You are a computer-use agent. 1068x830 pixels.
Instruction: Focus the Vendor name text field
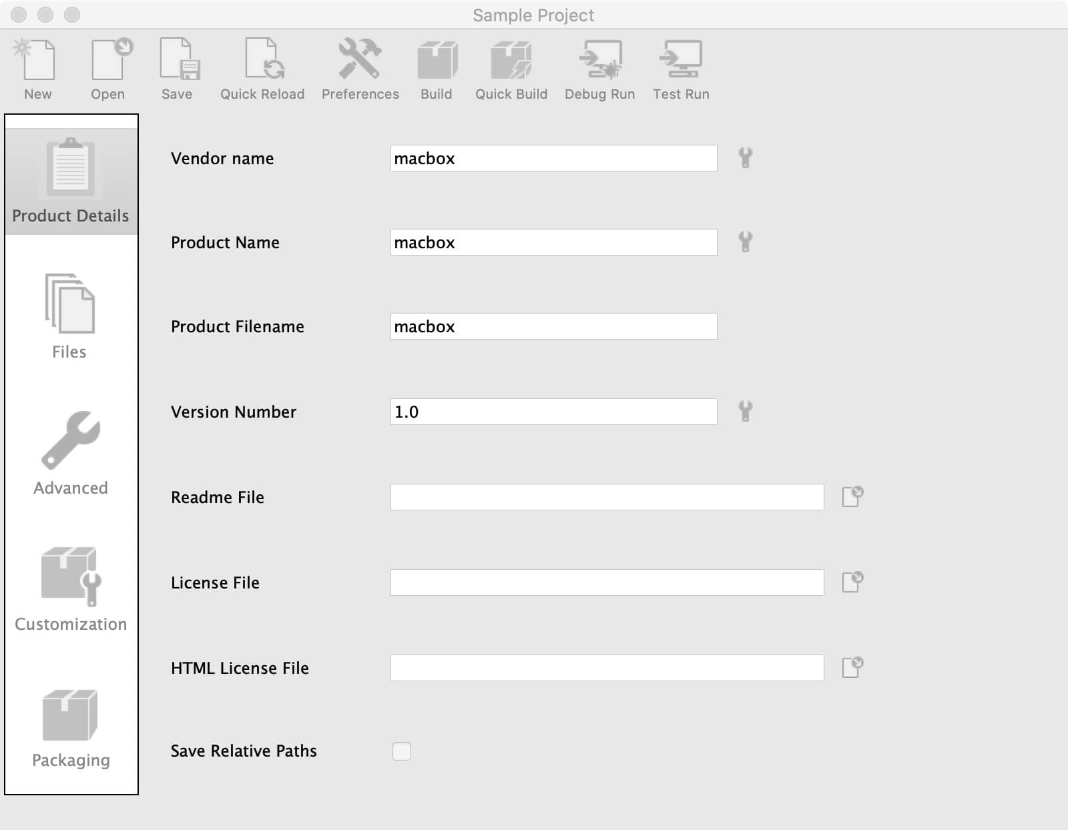click(554, 158)
